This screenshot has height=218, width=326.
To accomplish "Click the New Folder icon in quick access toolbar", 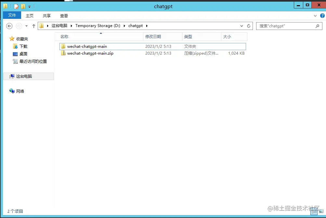I will tap(23, 7).
